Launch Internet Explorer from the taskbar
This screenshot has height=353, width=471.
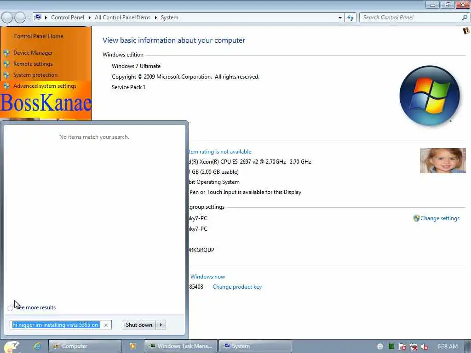tap(37, 346)
